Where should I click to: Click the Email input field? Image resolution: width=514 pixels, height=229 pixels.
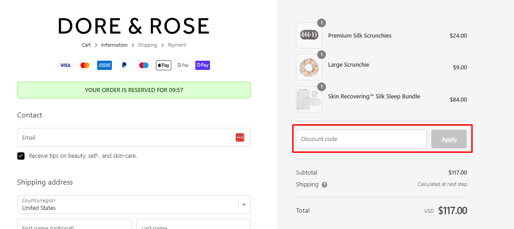[134, 137]
